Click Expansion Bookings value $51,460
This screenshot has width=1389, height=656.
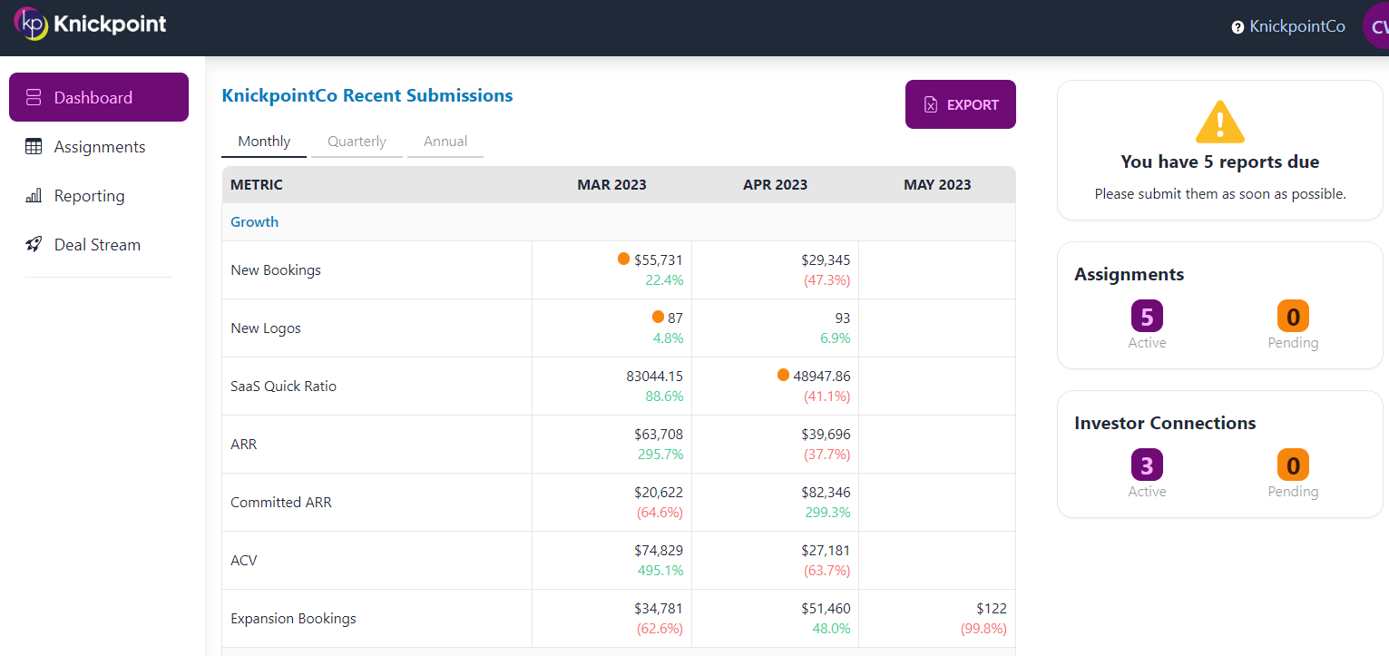(x=826, y=608)
